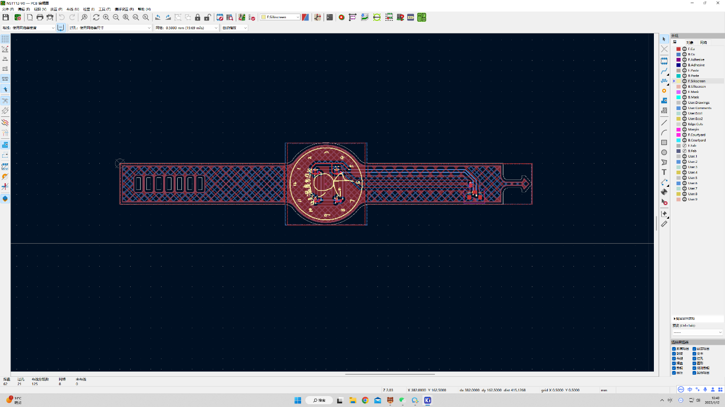Unlock items with the open padlock icon
725x407 pixels.
[x=208, y=17]
